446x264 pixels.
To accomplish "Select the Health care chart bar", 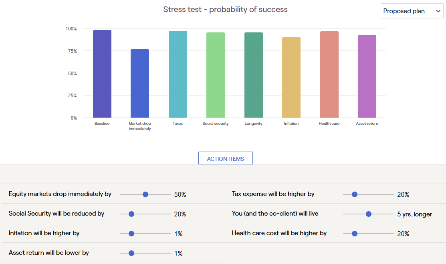I will click(x=329, y=74).
